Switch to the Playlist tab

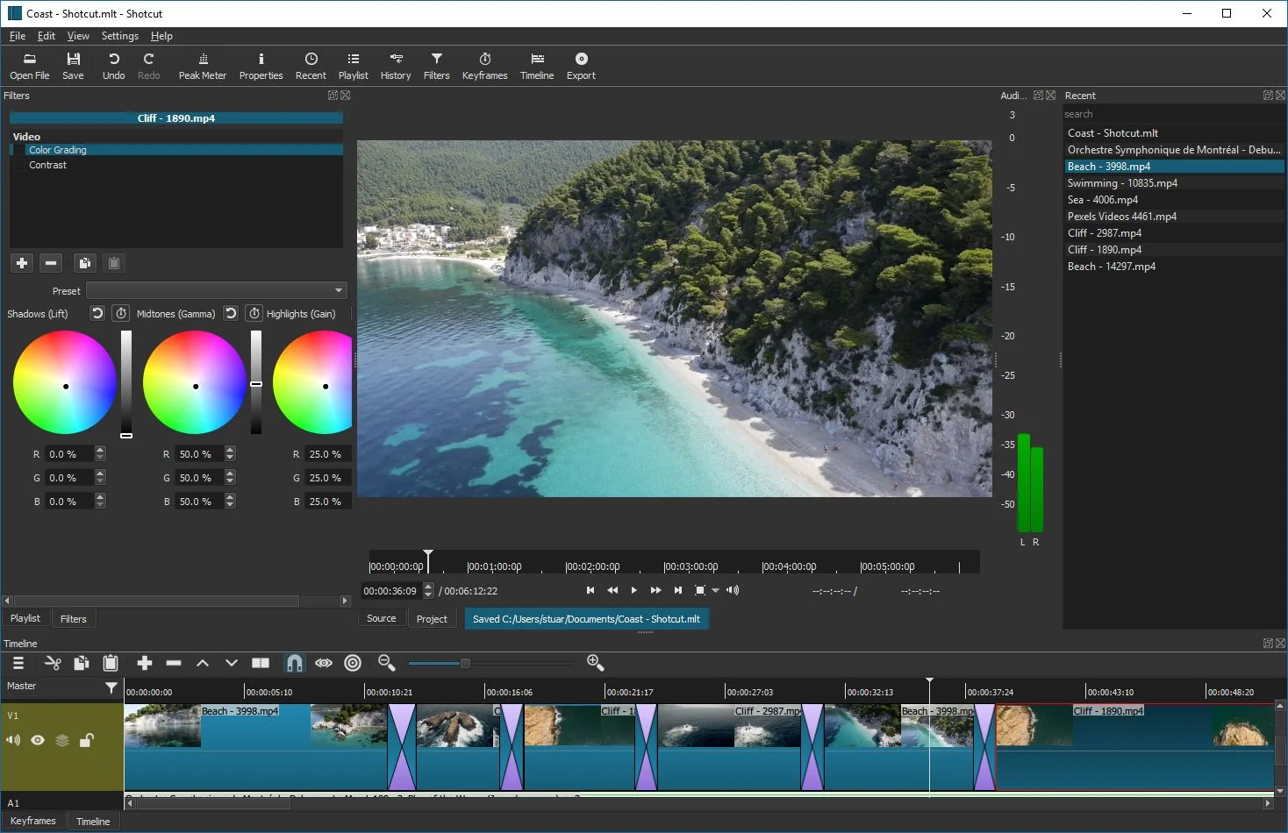pos(25,618)
